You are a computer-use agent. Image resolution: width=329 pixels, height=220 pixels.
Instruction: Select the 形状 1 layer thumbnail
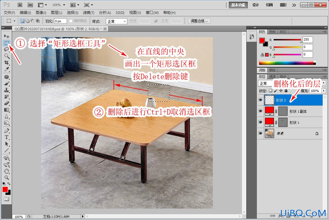click(269, 122)
